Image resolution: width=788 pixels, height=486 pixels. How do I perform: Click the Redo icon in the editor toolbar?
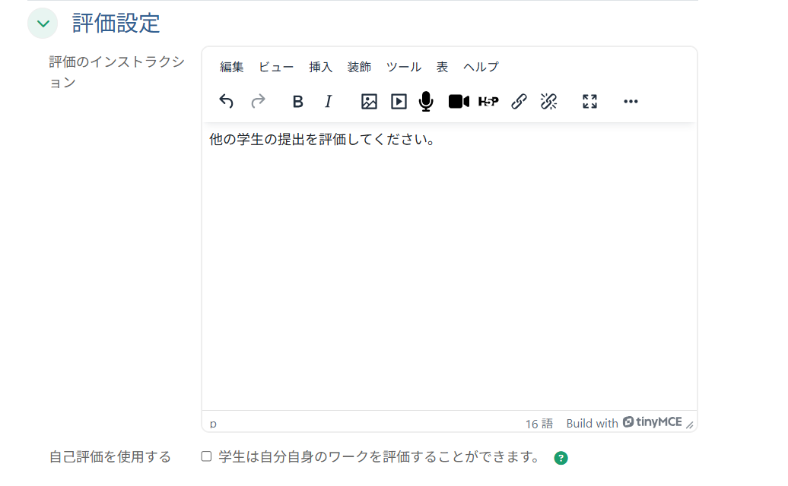click(258, 101)
